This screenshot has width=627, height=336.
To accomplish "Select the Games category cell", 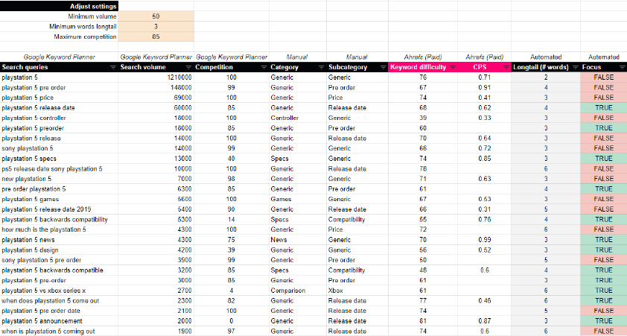I will [x=298, y=199].
